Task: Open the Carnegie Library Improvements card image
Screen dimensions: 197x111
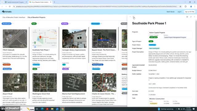Action: tap(74, 39)
